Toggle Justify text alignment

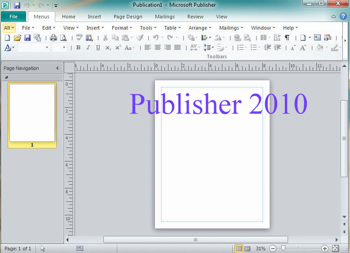click(177, 48)
